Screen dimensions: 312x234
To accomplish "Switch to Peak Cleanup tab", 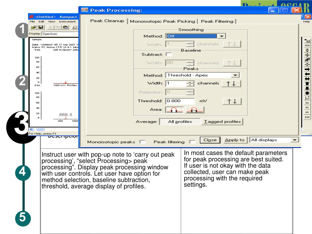I will [x=107, y=21].
